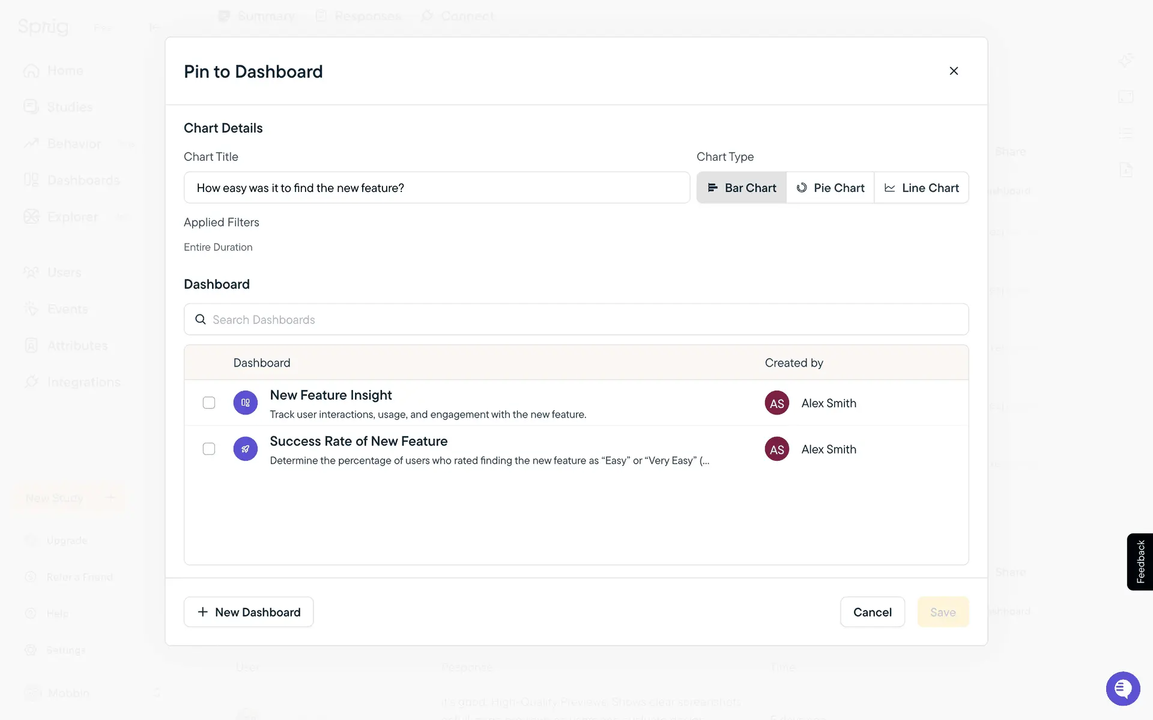
Task: Click Alex Smith avatar in the second row
Action: [776, 449]
